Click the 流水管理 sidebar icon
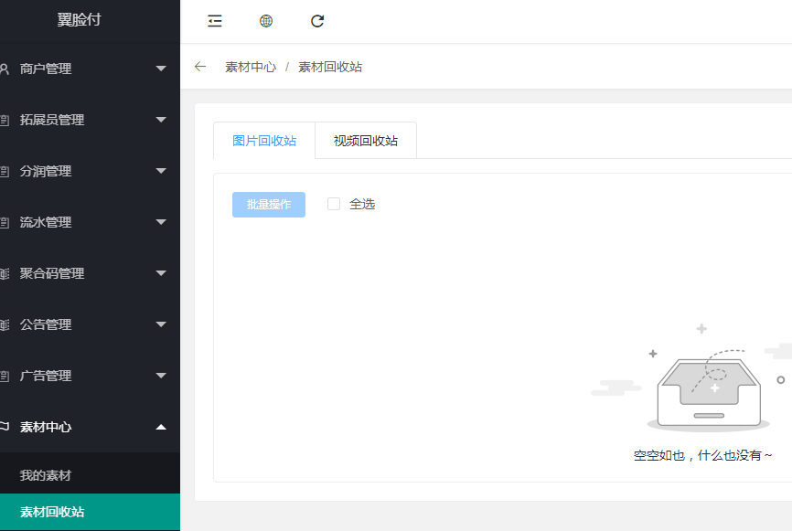The image size is (792, 531). [5, 223]
